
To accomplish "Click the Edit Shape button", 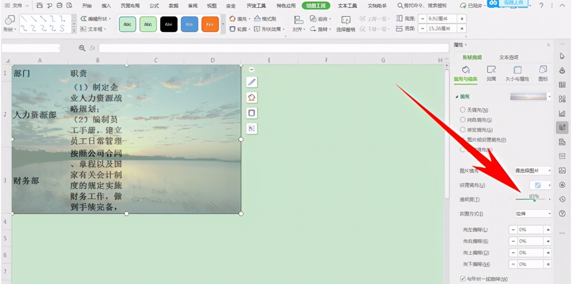I will point(96,19).
